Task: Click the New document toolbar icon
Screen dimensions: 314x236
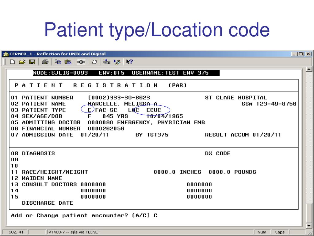Action: (12, 61)
